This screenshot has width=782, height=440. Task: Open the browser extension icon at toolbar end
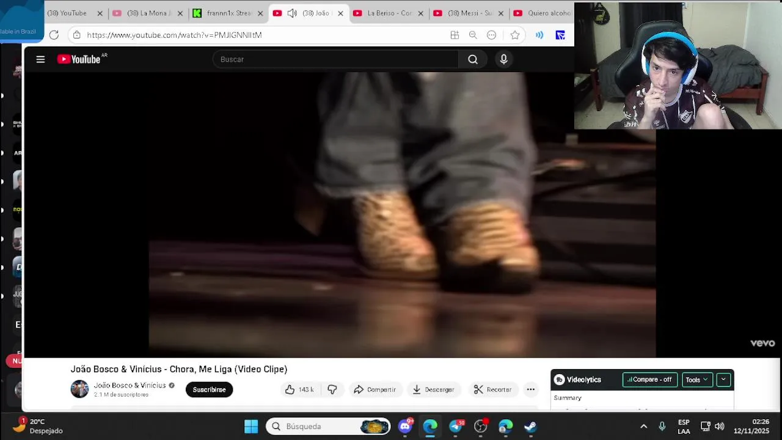pos(560,35)
